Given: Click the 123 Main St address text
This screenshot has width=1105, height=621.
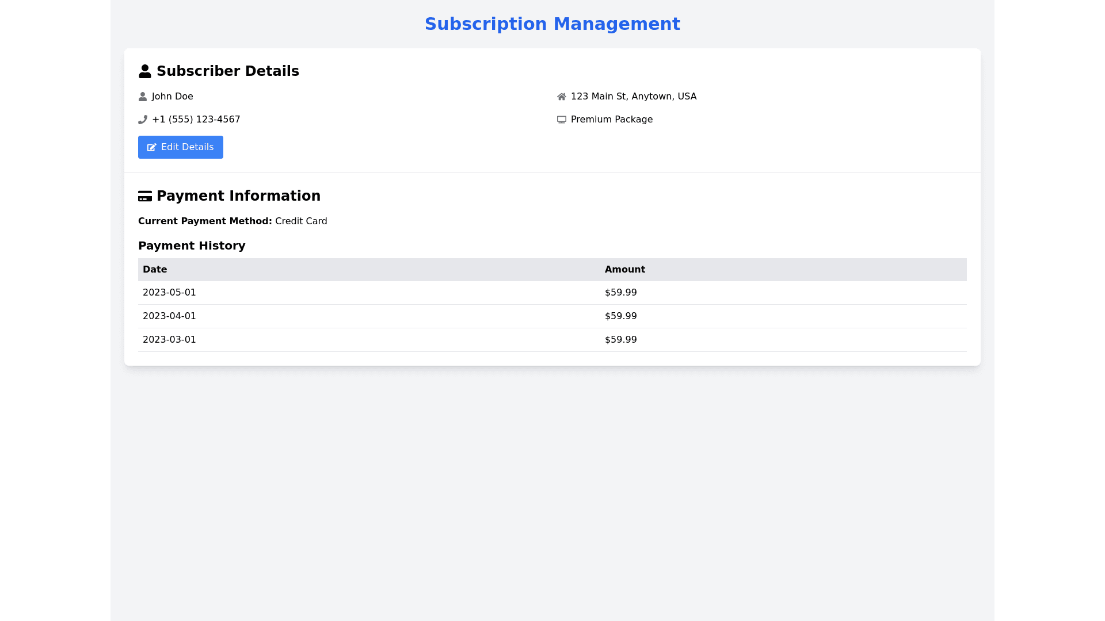Looking at the screenshot, I should tap(633, 97).
